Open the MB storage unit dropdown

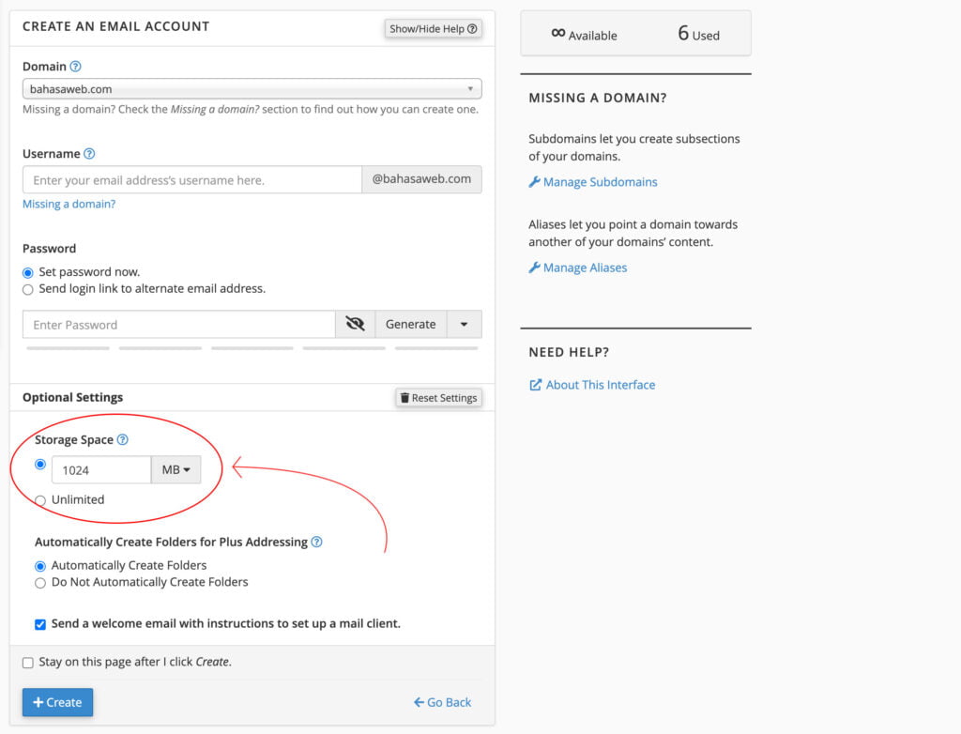pos(175,469)
